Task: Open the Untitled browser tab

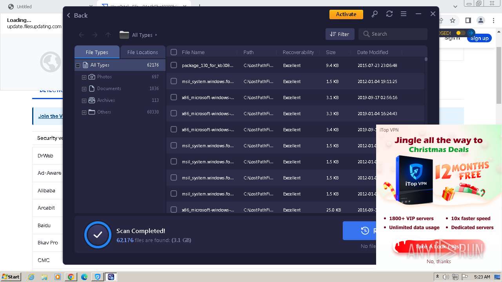Action: coord(24,7)
